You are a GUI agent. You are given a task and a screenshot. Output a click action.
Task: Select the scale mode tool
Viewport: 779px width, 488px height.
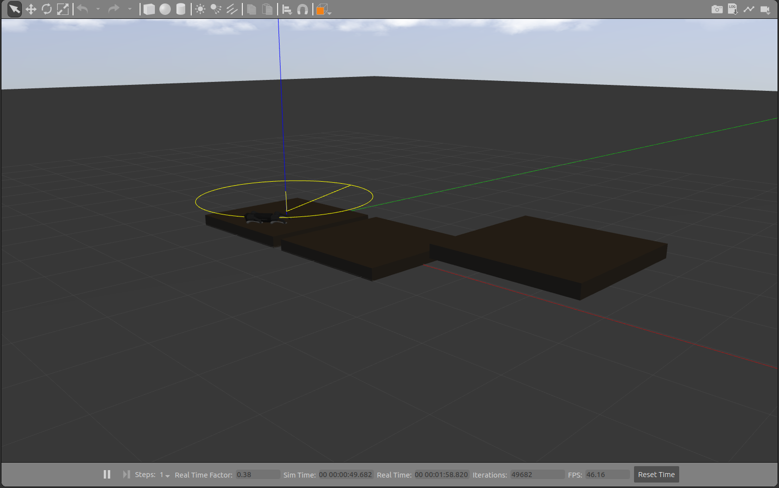tap(63, 9)
